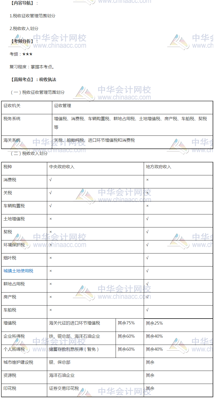This screenshot has width=214, height=398.
Task: Click the 证券交易印花税 cell
Action: coord(95,390)
